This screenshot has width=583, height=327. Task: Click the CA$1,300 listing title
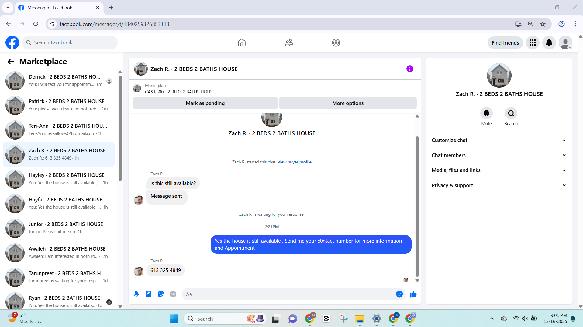[180, 92]
